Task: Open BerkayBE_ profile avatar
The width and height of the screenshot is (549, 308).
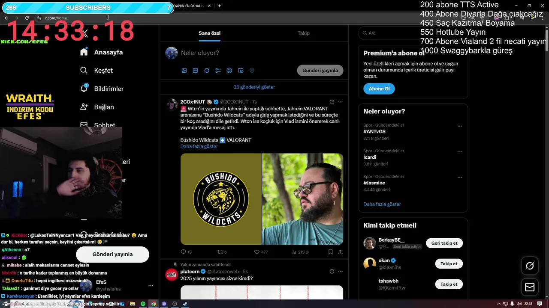Action: click(370, 243)
